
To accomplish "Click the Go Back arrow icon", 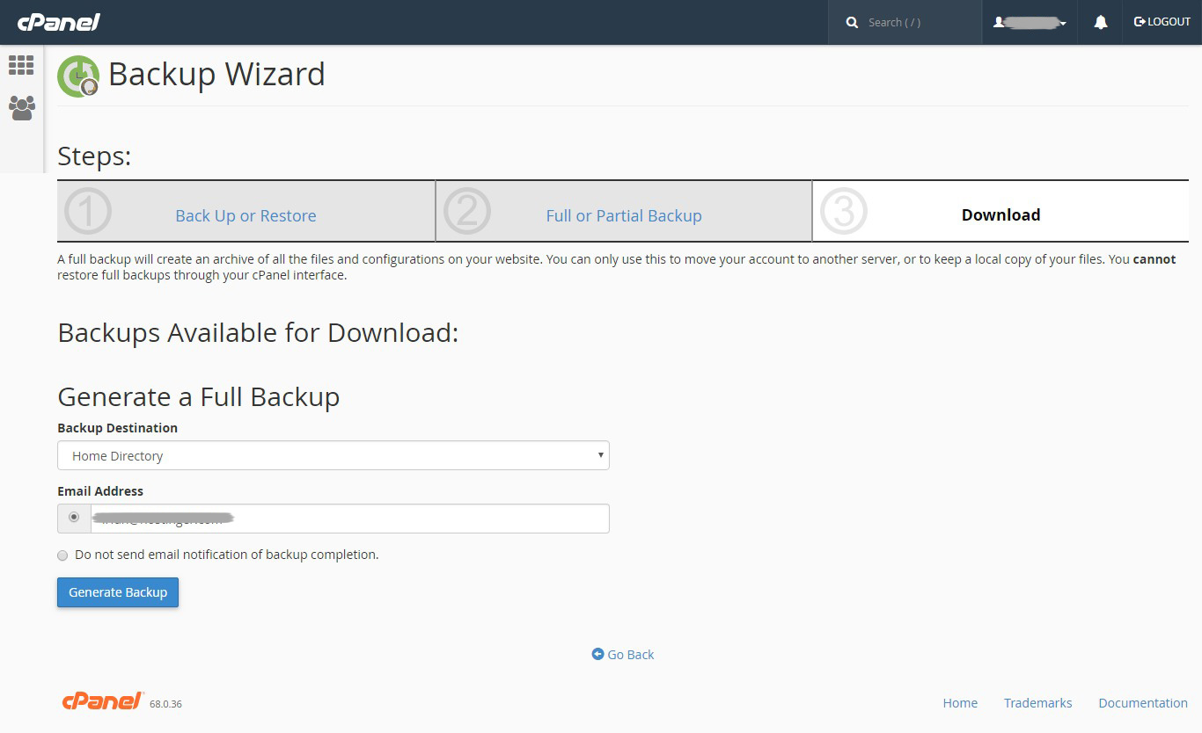I will click(598, 654).
